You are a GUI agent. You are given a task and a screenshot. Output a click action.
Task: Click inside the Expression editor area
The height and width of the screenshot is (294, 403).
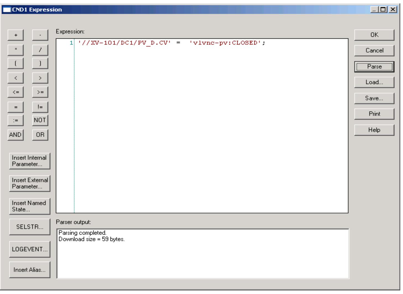202,126
